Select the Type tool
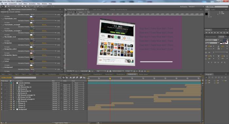The width and height of the screenshot is (229, 124). pos(28,7)
